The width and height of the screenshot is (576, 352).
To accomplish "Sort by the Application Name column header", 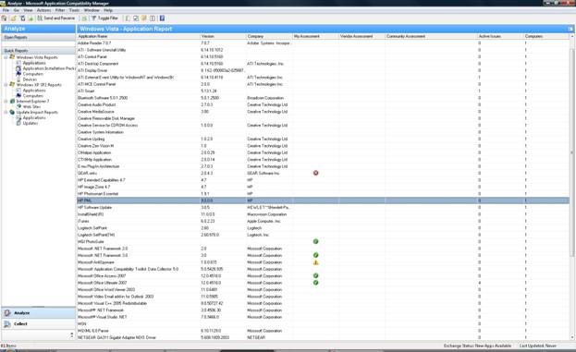I will click(x=139, y=36).
